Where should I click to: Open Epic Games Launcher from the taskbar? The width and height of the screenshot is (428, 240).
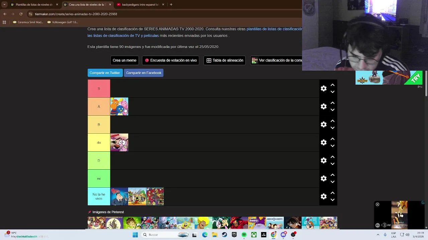point(234,235)
